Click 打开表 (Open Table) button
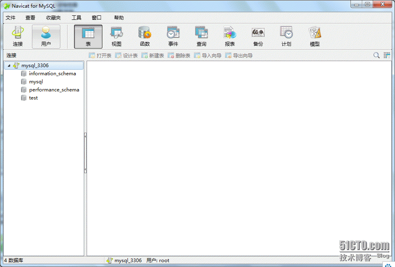 point(100,55)
